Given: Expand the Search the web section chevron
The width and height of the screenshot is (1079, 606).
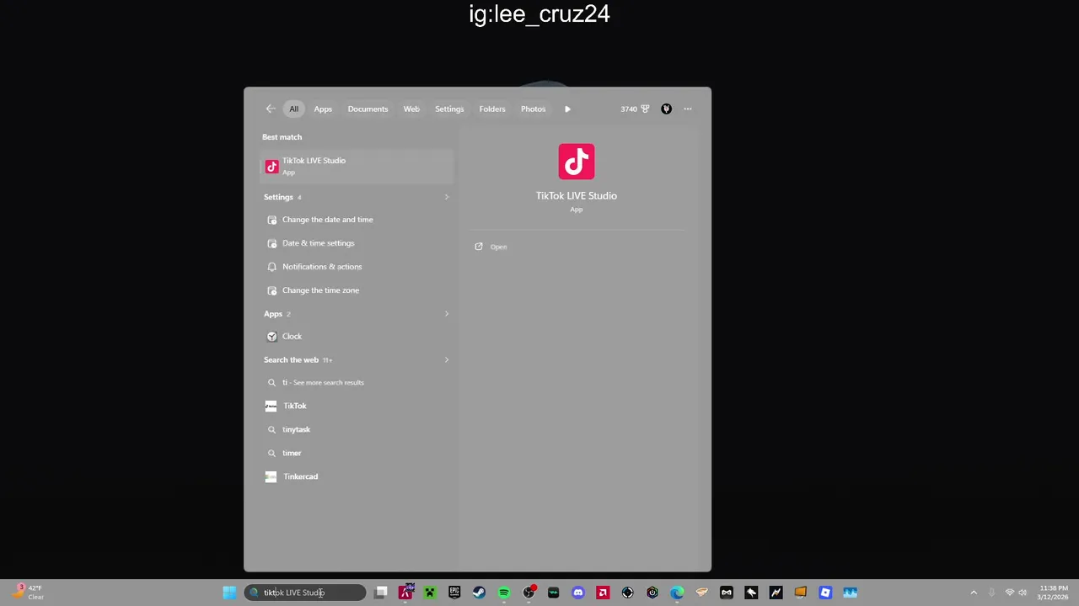Looking at the screenshot, I should tap(446, 359).
